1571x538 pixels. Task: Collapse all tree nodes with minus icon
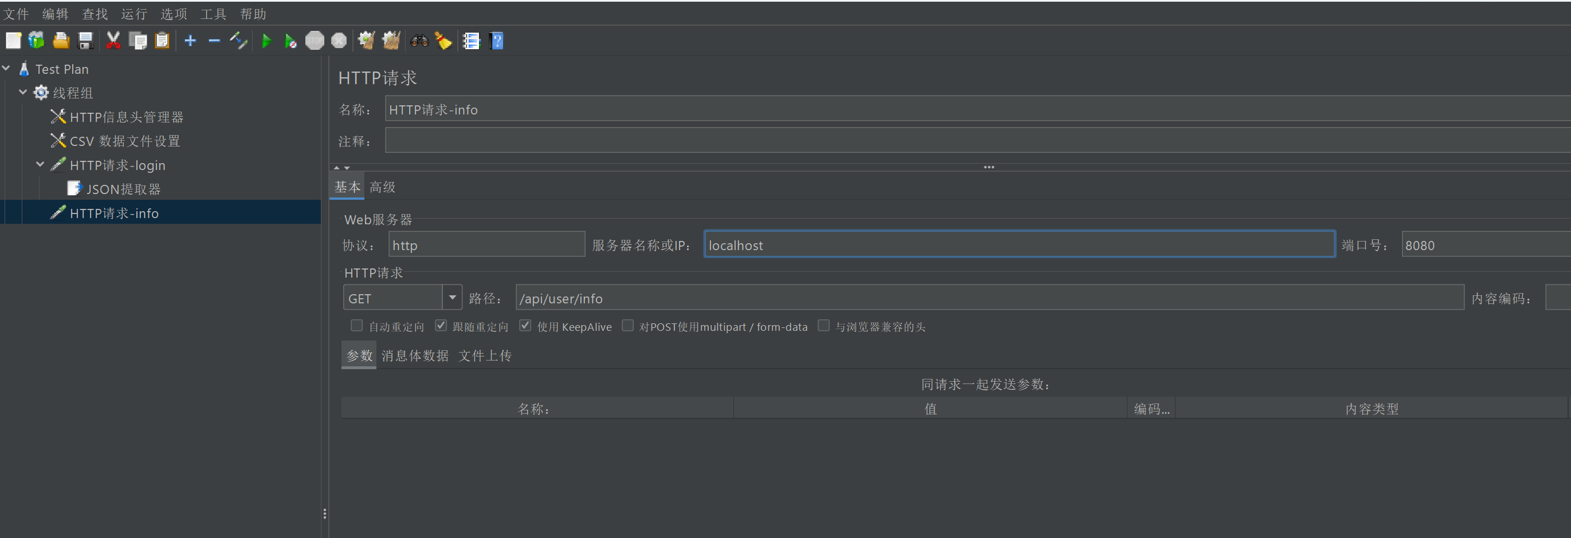pyautogui.click(x=214, y=41)
